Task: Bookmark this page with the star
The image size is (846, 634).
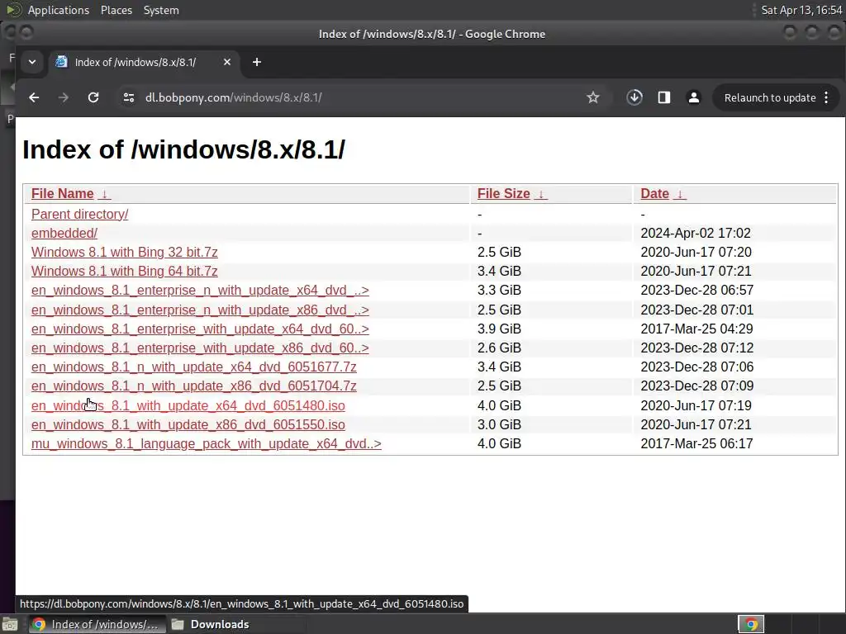Action: click(x=593, y=97)
